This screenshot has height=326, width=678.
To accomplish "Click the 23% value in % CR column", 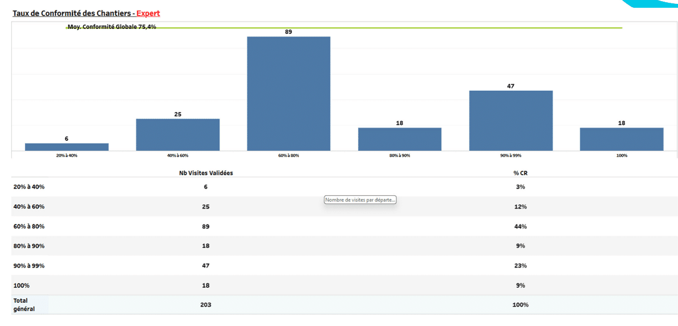I will point(520,266).
